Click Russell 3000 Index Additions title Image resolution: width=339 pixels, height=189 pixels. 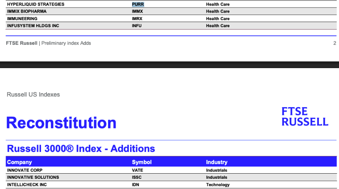pos(81,148)
